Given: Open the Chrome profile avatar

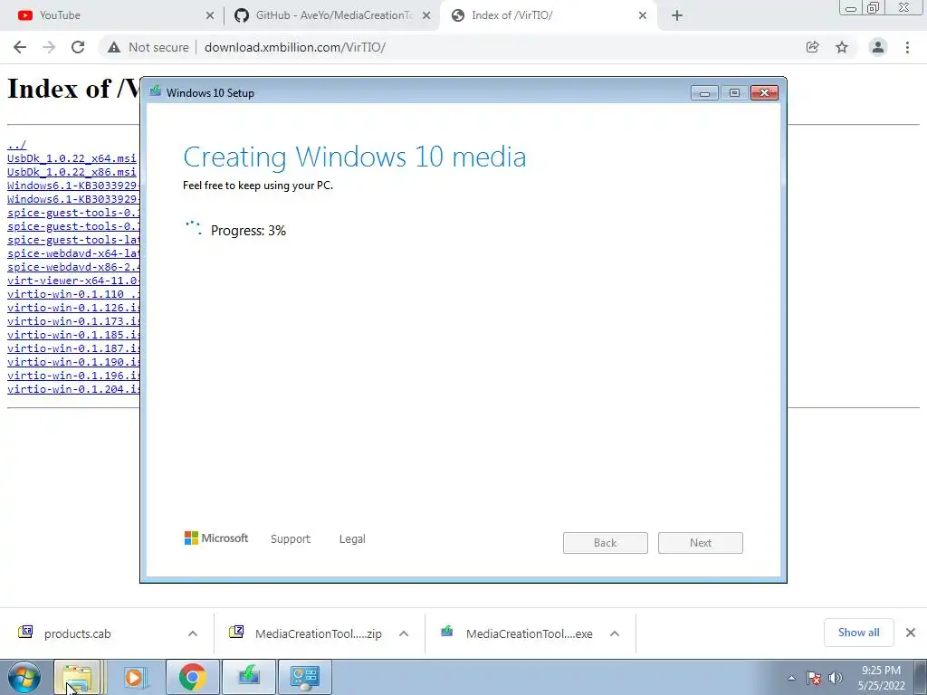Looking at the screenshot, I should (x=878, y=47).
